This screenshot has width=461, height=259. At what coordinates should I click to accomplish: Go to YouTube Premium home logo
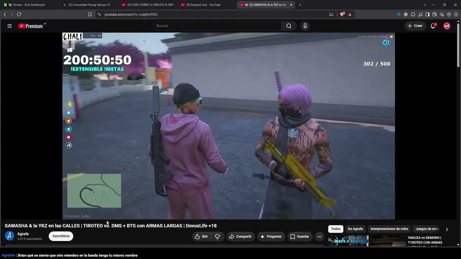point(31,26)
